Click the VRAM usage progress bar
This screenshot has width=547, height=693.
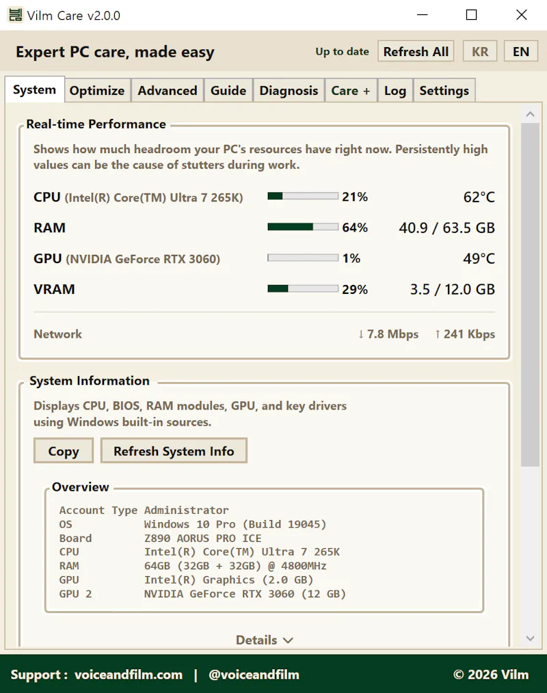(x=303, y=289)
